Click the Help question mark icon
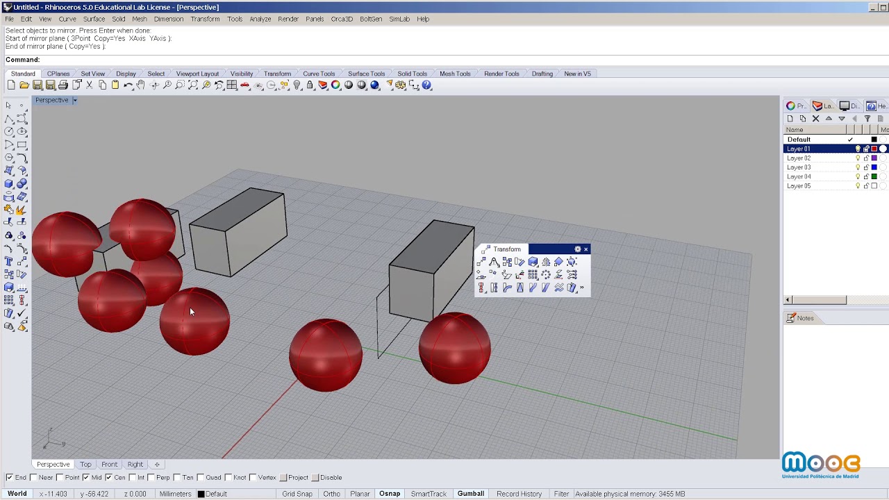The width and height of the screenshot is (889, 500). 427,85
